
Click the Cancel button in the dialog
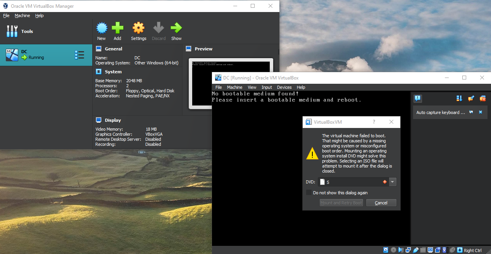(x=381, y=203)
